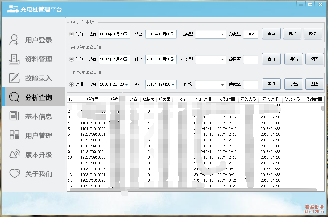
Task: Select the 时间 radio in 充电桩数量统计
Action: (72, 34)
